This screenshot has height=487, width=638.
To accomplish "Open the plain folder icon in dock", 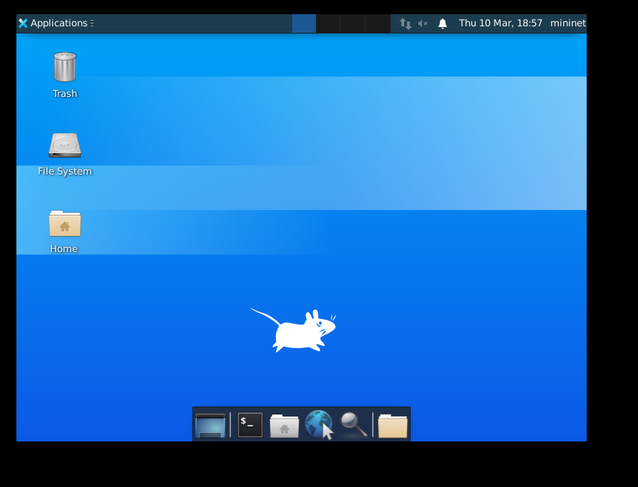I will [x=393, y=426].
